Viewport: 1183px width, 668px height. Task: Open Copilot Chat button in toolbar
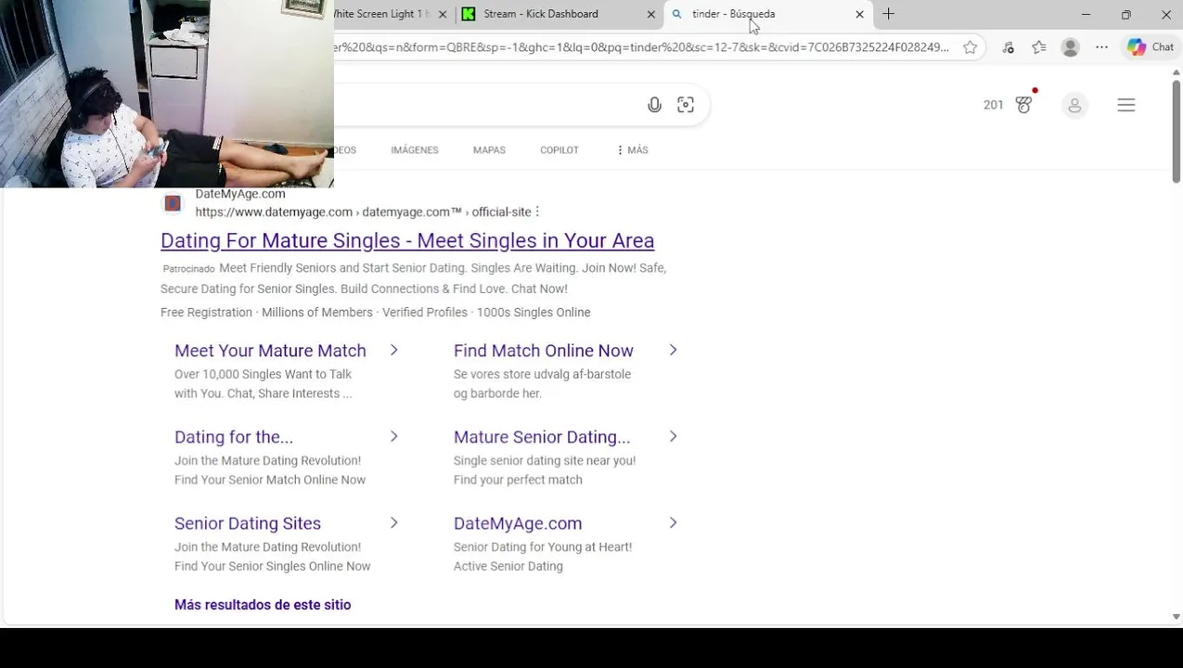[1151, 47]
